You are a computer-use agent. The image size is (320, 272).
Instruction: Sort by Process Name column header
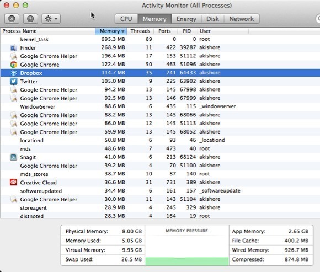(47, 31)
